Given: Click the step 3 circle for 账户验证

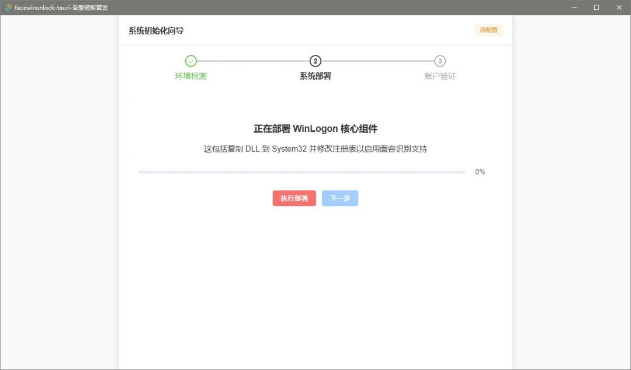Looking at the screenshot, I should click(x=439, y=60).
